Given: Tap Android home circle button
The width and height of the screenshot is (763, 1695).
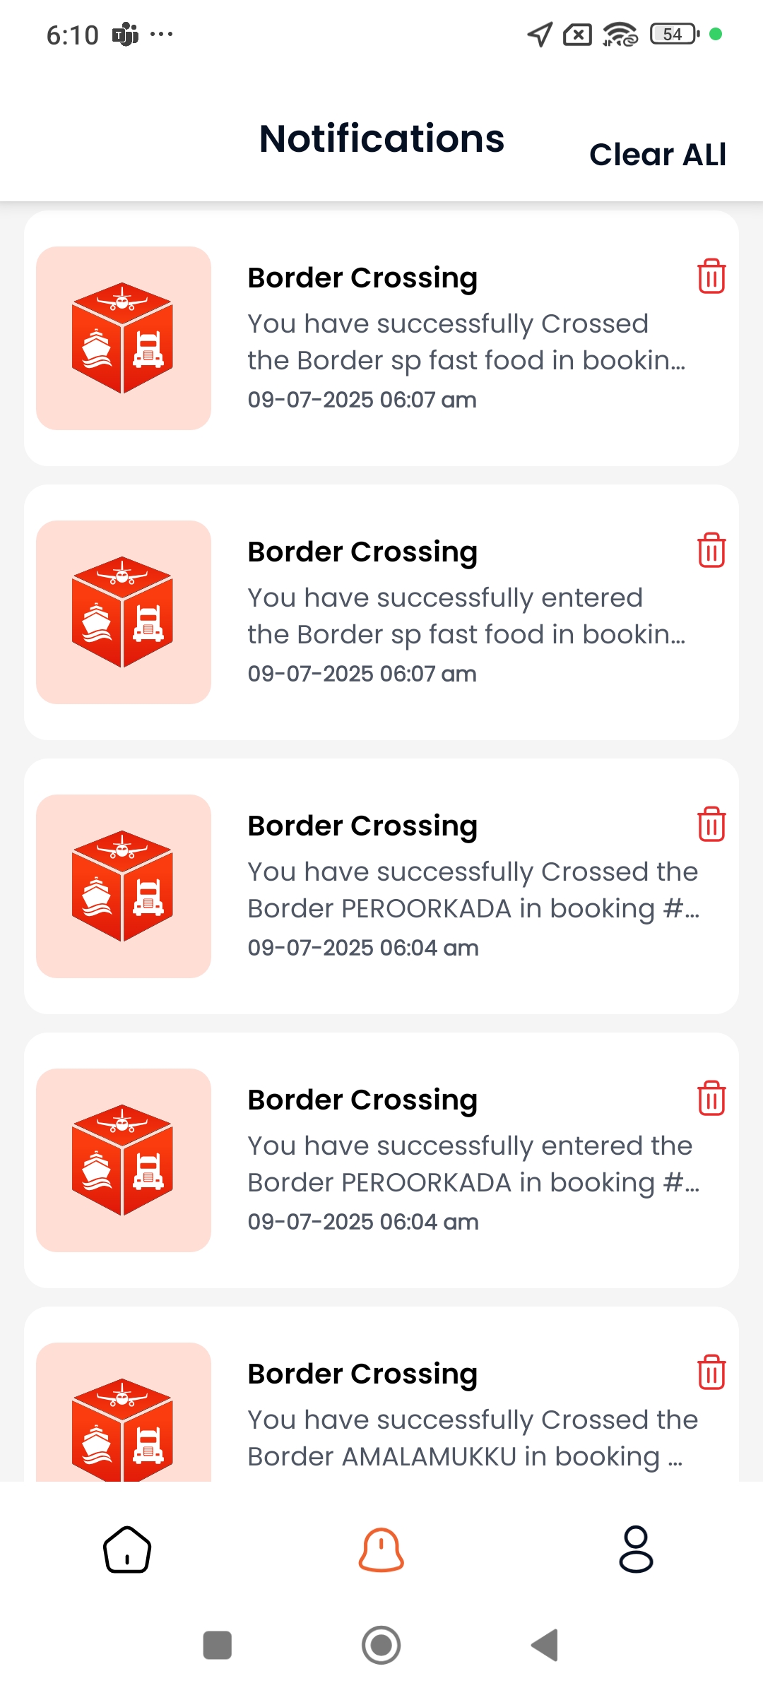Looking at the screenshot, I should tap(381, 1645).
